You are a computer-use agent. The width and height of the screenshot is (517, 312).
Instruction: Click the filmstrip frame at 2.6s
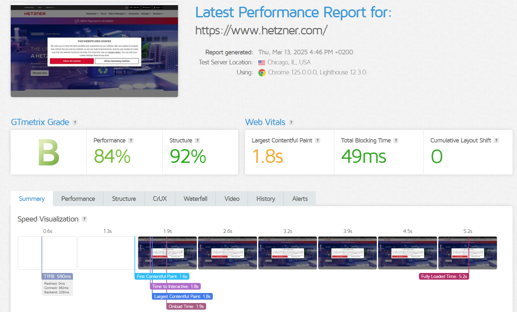228,253
